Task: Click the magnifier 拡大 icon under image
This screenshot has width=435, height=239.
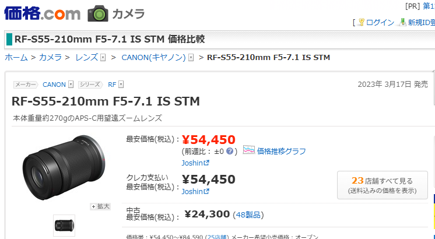Action: tap(100, 206)
